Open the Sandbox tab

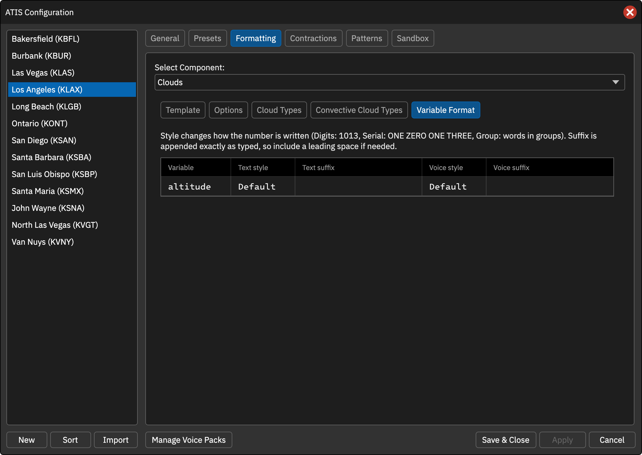pos(413,38)
